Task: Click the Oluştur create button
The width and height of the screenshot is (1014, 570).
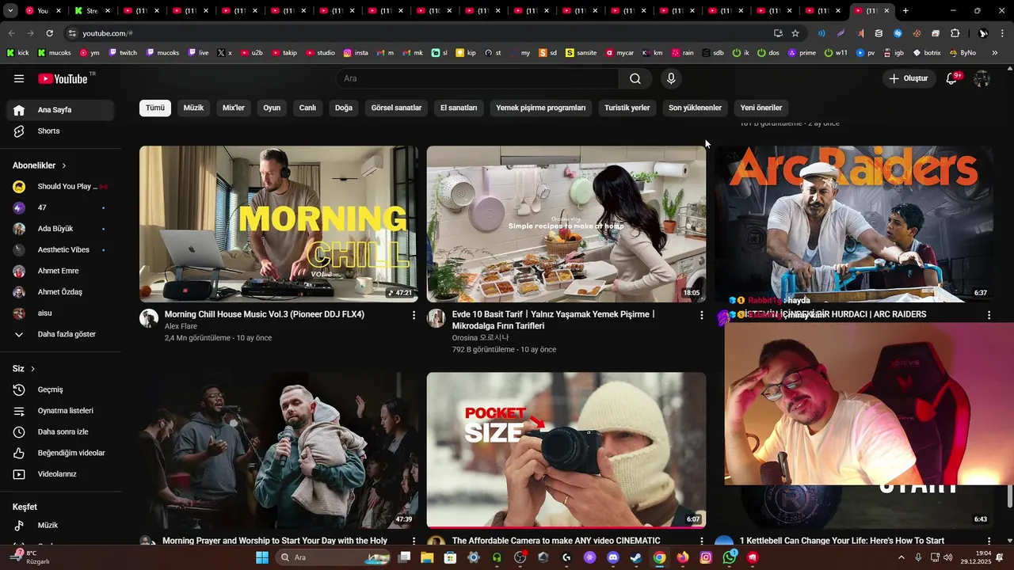Action: coord(908,78)
